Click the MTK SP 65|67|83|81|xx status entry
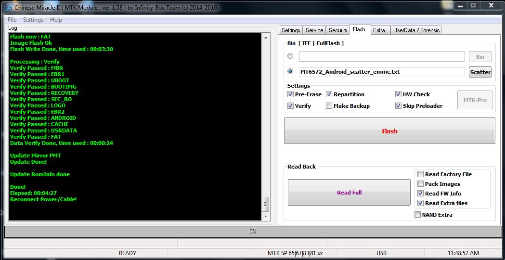This screenshot has height=260, width=505. coord(295,253)
